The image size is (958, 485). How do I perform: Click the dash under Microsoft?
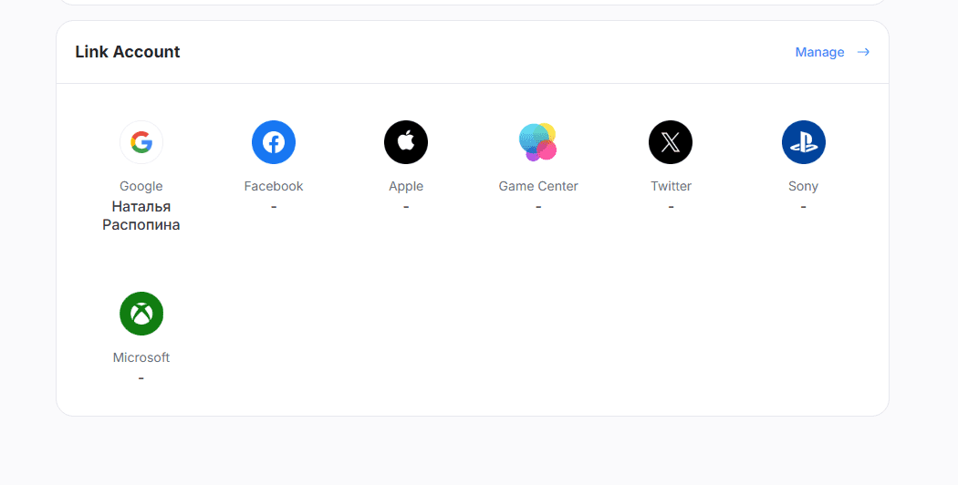(x=141, y=378)
